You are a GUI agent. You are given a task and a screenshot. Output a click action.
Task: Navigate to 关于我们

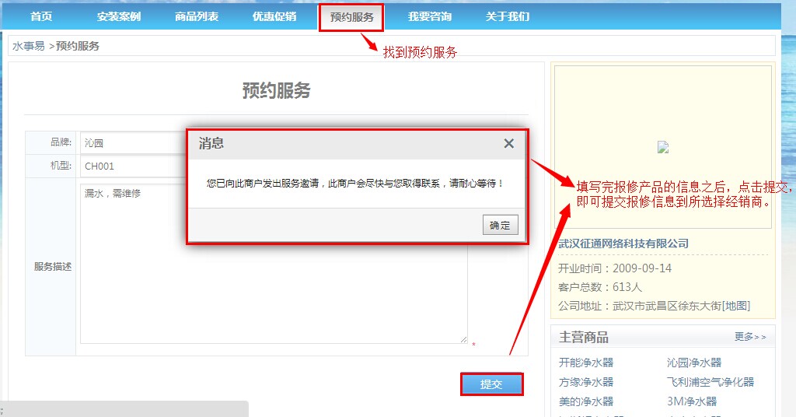coord(508,16)
